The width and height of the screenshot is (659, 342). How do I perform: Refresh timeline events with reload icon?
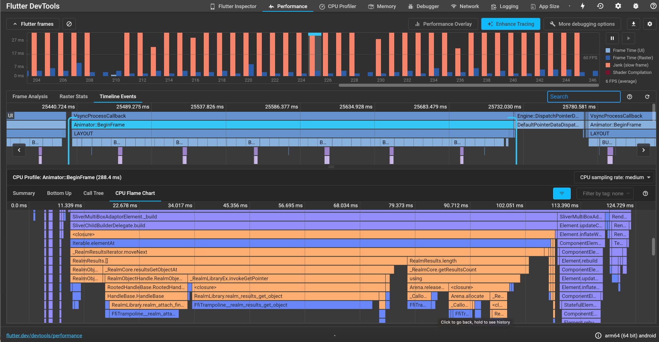[x=647, y=97]
